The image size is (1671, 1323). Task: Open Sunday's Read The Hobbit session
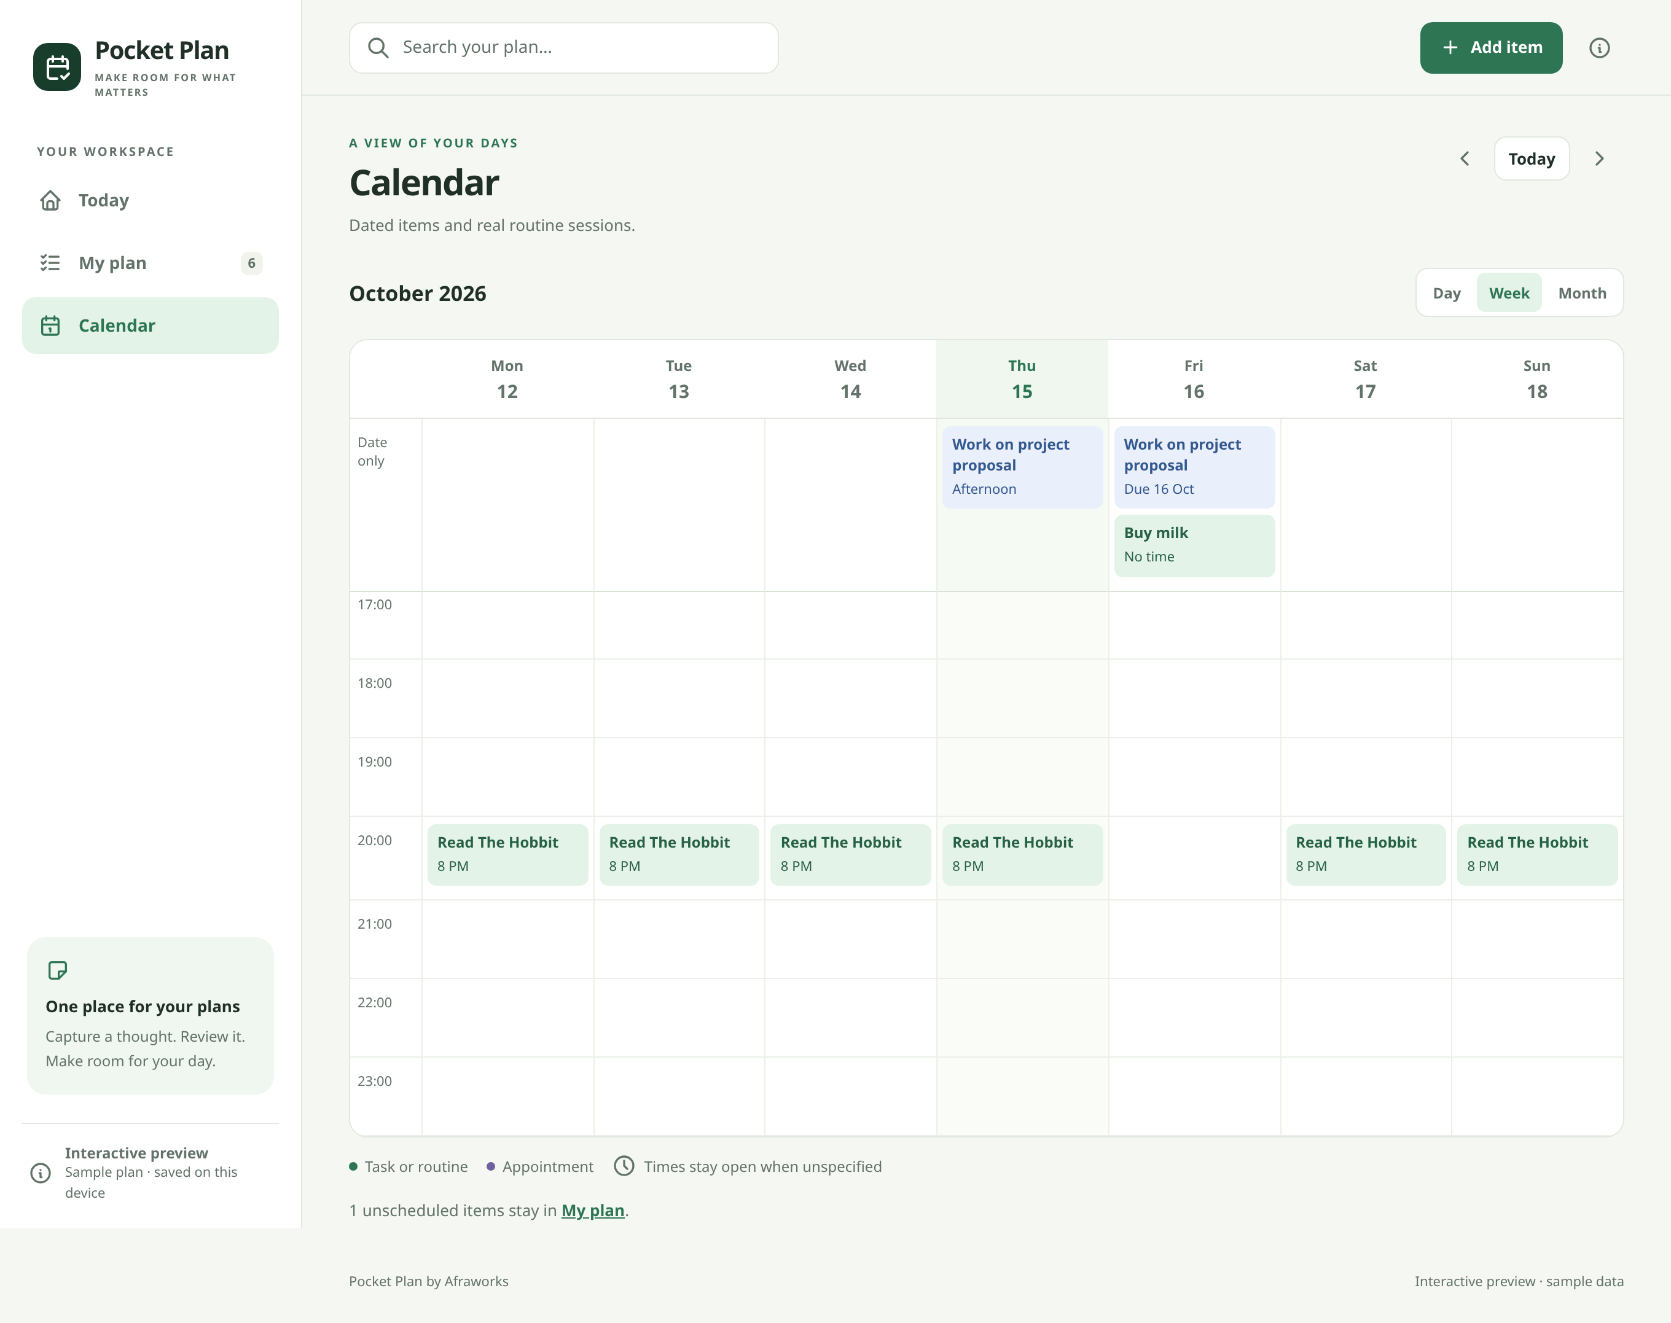tap(1537, 854)
